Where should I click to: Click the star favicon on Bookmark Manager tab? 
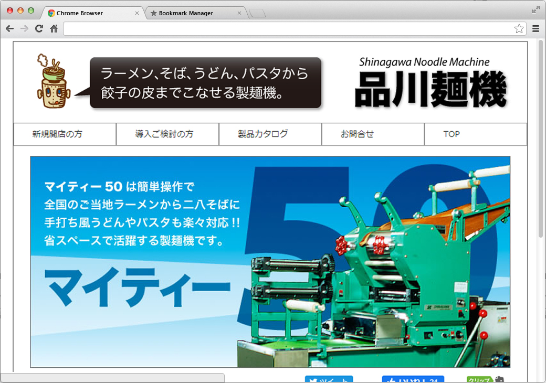pyautogui.click(x=153, y=13)
